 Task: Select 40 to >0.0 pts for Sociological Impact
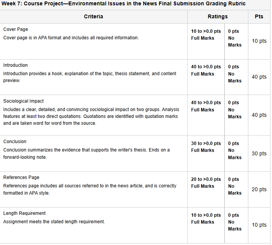click(206, 115)
